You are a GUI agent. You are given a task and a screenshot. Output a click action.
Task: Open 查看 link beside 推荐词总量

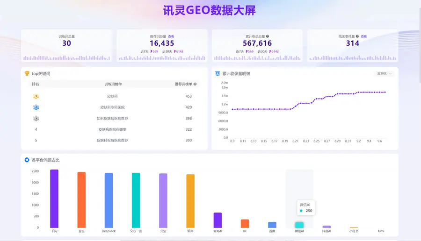[171, 36]
